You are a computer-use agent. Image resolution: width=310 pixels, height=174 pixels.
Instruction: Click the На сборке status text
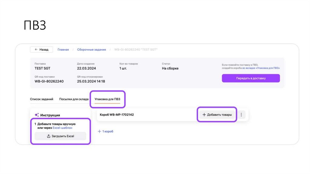pyautogui.click(x=170, y=69)
